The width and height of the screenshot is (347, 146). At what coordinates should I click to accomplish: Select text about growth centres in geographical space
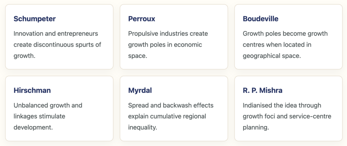(285, 45)
